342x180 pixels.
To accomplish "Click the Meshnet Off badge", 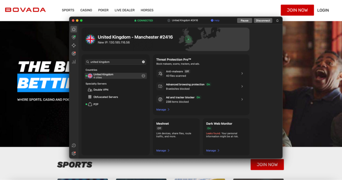I will [159, 128].
